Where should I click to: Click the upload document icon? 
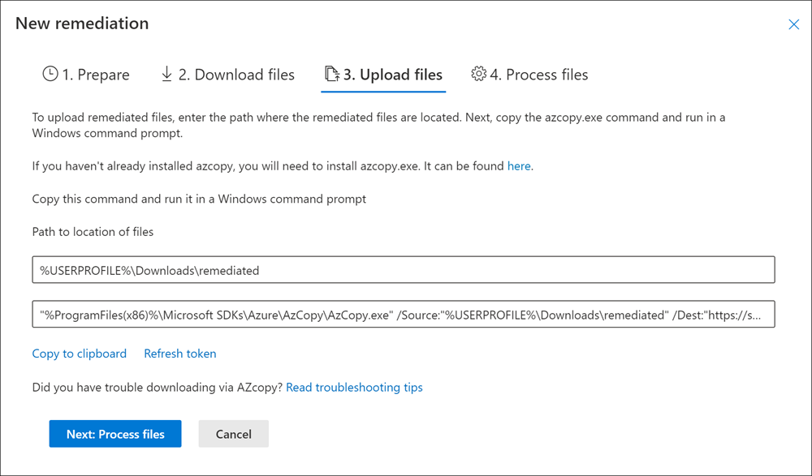332,74
